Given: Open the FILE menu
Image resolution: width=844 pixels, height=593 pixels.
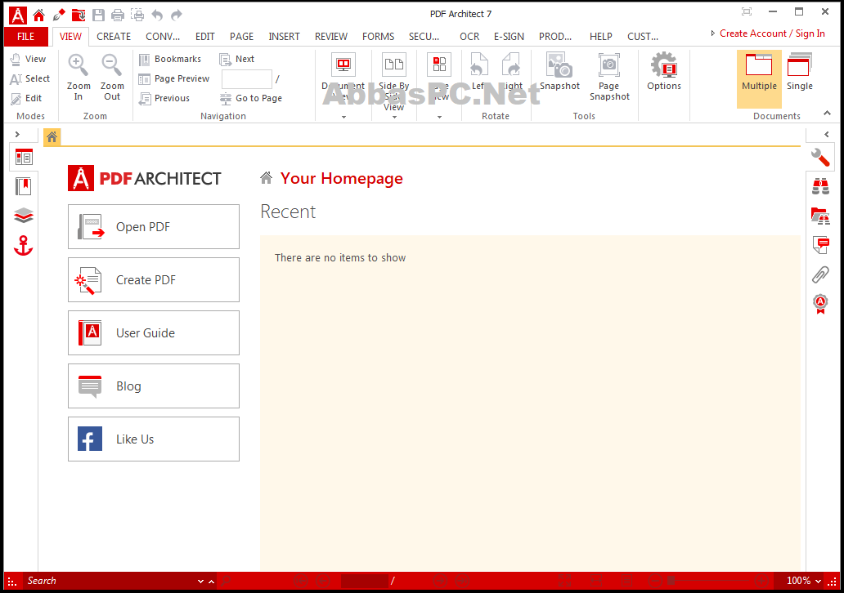Looking at the screenshot, I should click(x=26, y=37).
